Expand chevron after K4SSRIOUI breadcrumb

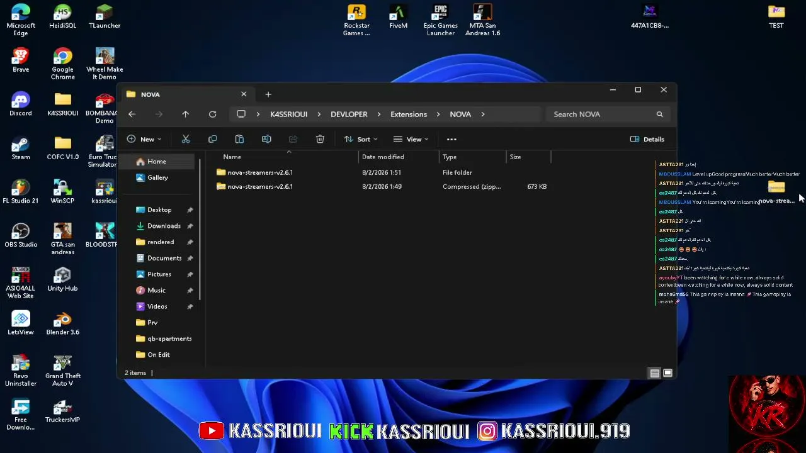pos(319,115)
